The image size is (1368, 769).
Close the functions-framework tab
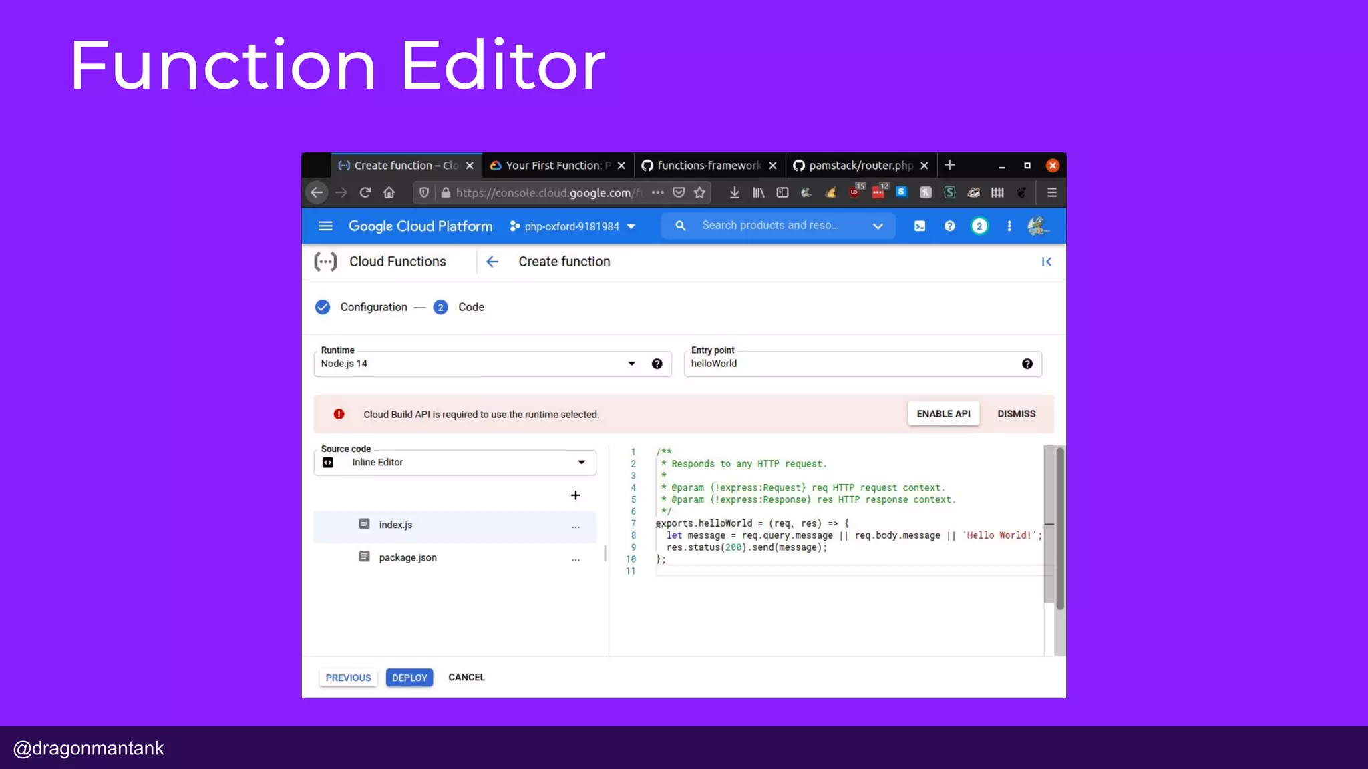[x=773, y=165]
